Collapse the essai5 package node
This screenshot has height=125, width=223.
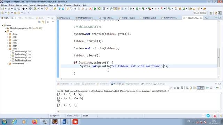[x=8, y=49]
